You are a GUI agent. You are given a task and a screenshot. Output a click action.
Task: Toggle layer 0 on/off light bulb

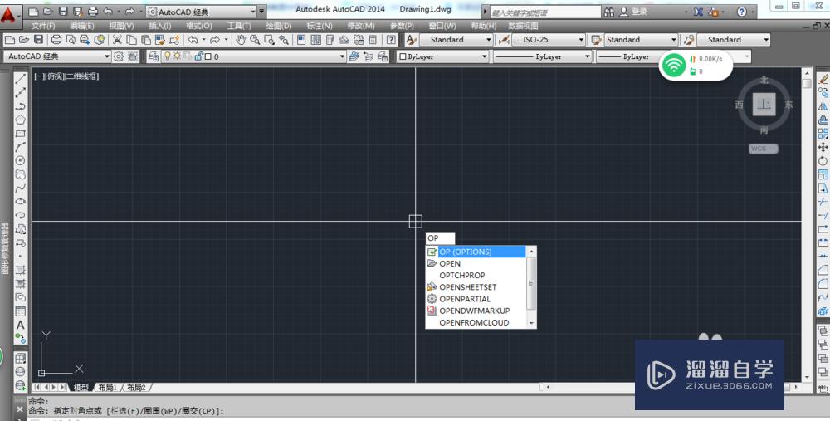pos(168,56)
